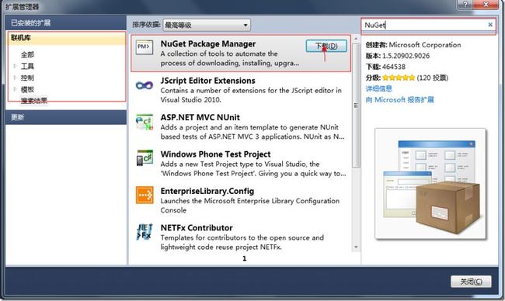Click the Windows Phone Test Project icon
The width and height of the screenshot is (505, 301).
145,158
